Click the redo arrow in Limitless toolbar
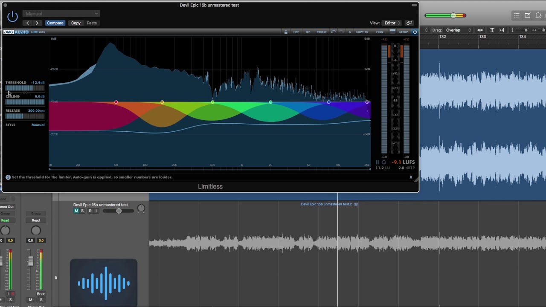This screenshot has height=307, width=546. [x=341, y=32]
